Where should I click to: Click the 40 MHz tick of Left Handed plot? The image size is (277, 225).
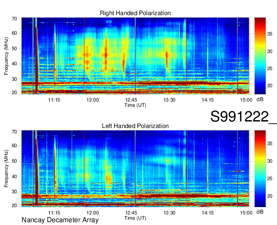(x=14, y=176)
